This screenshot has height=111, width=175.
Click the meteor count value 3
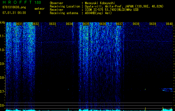click(x=40, y=13)
